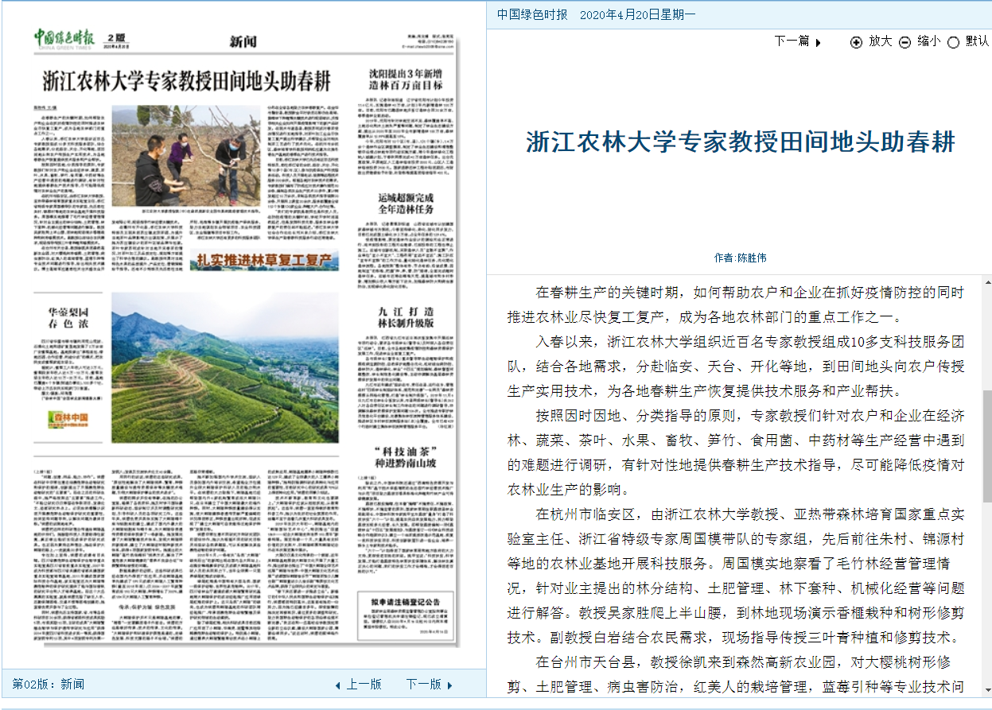Click the 放大 zoom-in icon
This screenshot has height=710, width=992.
[856, 42]
